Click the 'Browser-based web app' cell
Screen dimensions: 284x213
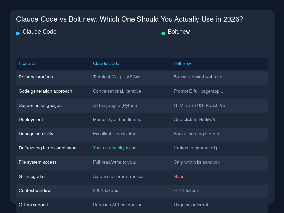click(x=198, y=77)
